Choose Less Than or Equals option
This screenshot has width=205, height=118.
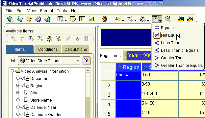[178, 50]
